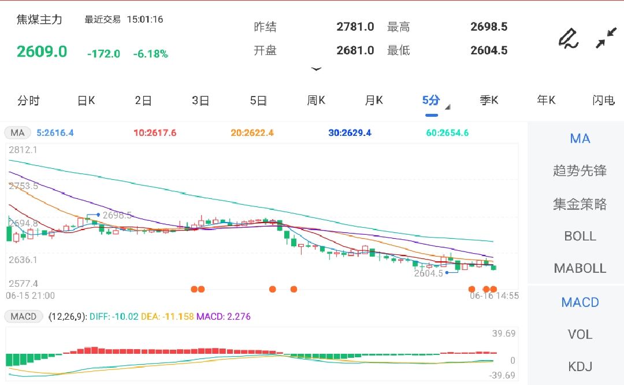Click the DEA: -11.158 reading
Screen dimensions: 624x385
(x=168, y=317)
